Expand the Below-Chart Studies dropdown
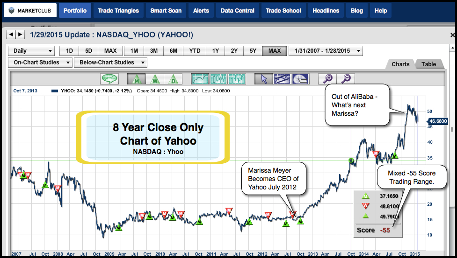The image size is (457, 258). coord(110,63)
